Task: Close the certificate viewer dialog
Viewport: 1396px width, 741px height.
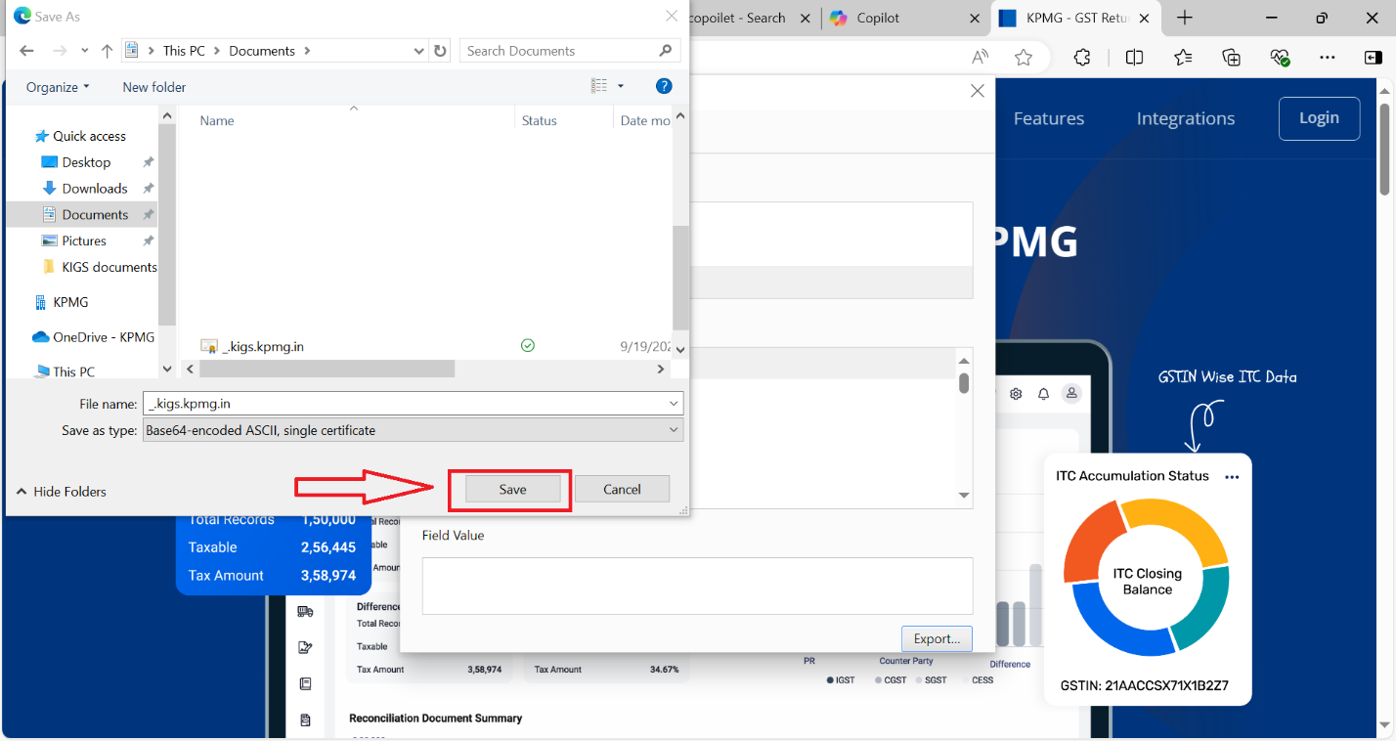Action: coord(977,91)
